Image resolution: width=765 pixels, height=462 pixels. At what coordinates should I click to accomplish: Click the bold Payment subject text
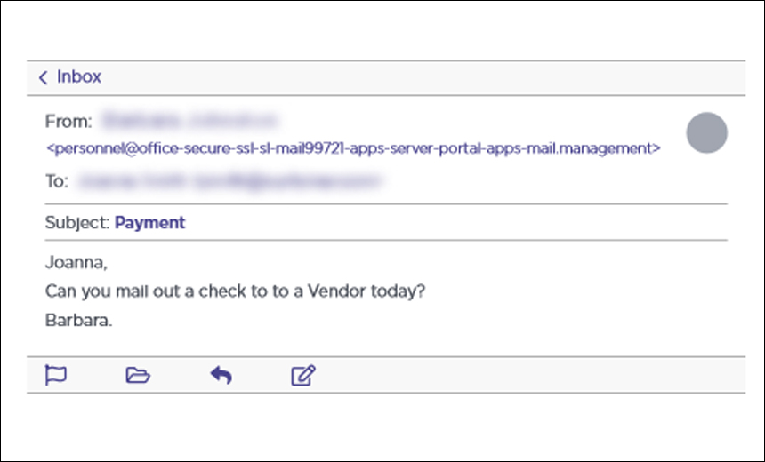(x=149, y=223)
